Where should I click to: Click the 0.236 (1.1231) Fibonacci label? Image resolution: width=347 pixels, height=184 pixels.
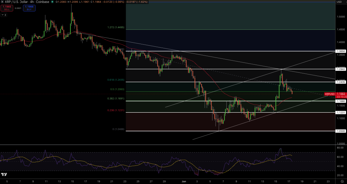(116, 110)
